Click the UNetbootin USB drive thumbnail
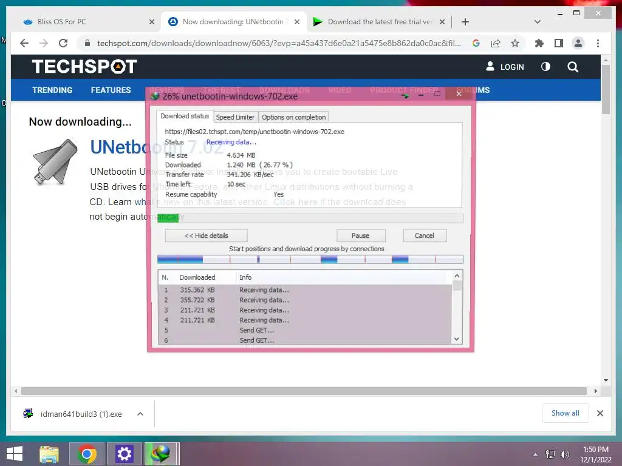 55,161
